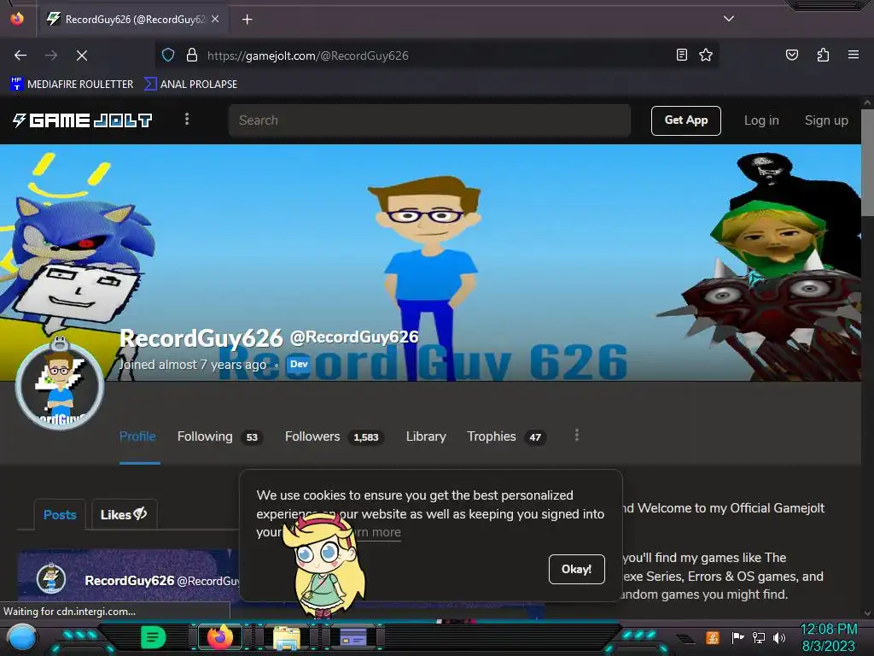This screenshot has height=656, width=874.
Task: Click the Following count badge 53
Action: 252,437
